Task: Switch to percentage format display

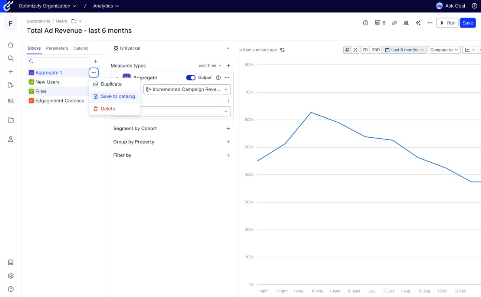Action: coord(355,50)
